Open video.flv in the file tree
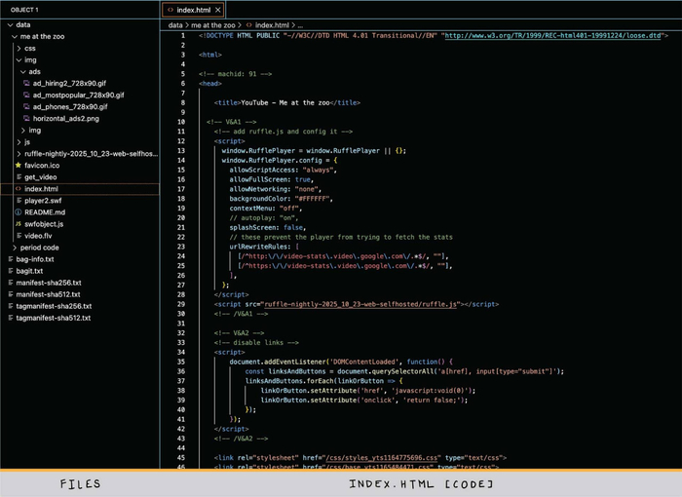 (38, 236)
